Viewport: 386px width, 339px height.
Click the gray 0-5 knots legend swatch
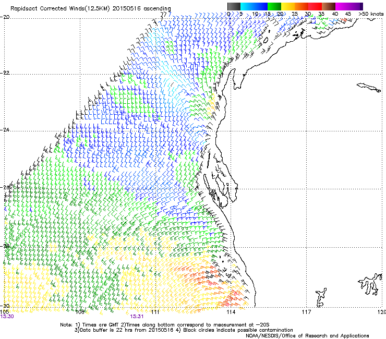pos(234,6)
